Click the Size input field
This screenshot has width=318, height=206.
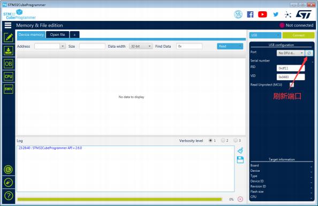pyautogui.click(x=92, y=46)
